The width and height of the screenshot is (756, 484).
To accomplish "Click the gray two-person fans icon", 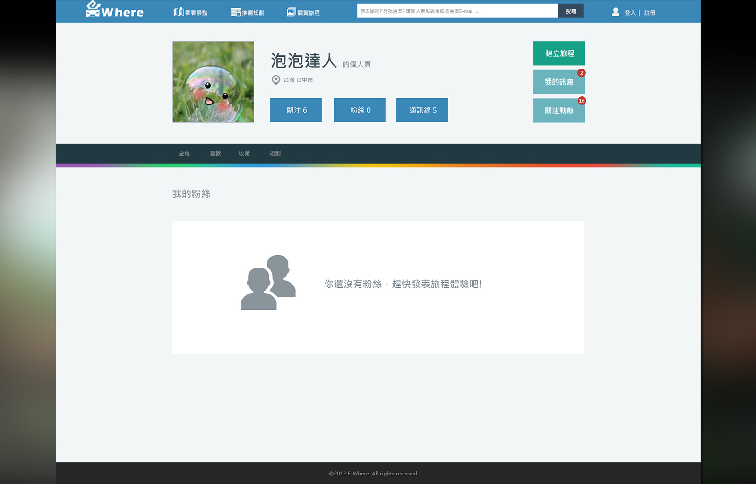I will tap(268, 283).
